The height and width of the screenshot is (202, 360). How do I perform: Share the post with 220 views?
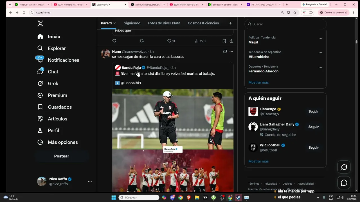click(x=231, y=41)
